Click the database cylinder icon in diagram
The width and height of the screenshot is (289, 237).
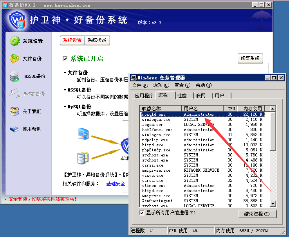click(x=83, y=158)
